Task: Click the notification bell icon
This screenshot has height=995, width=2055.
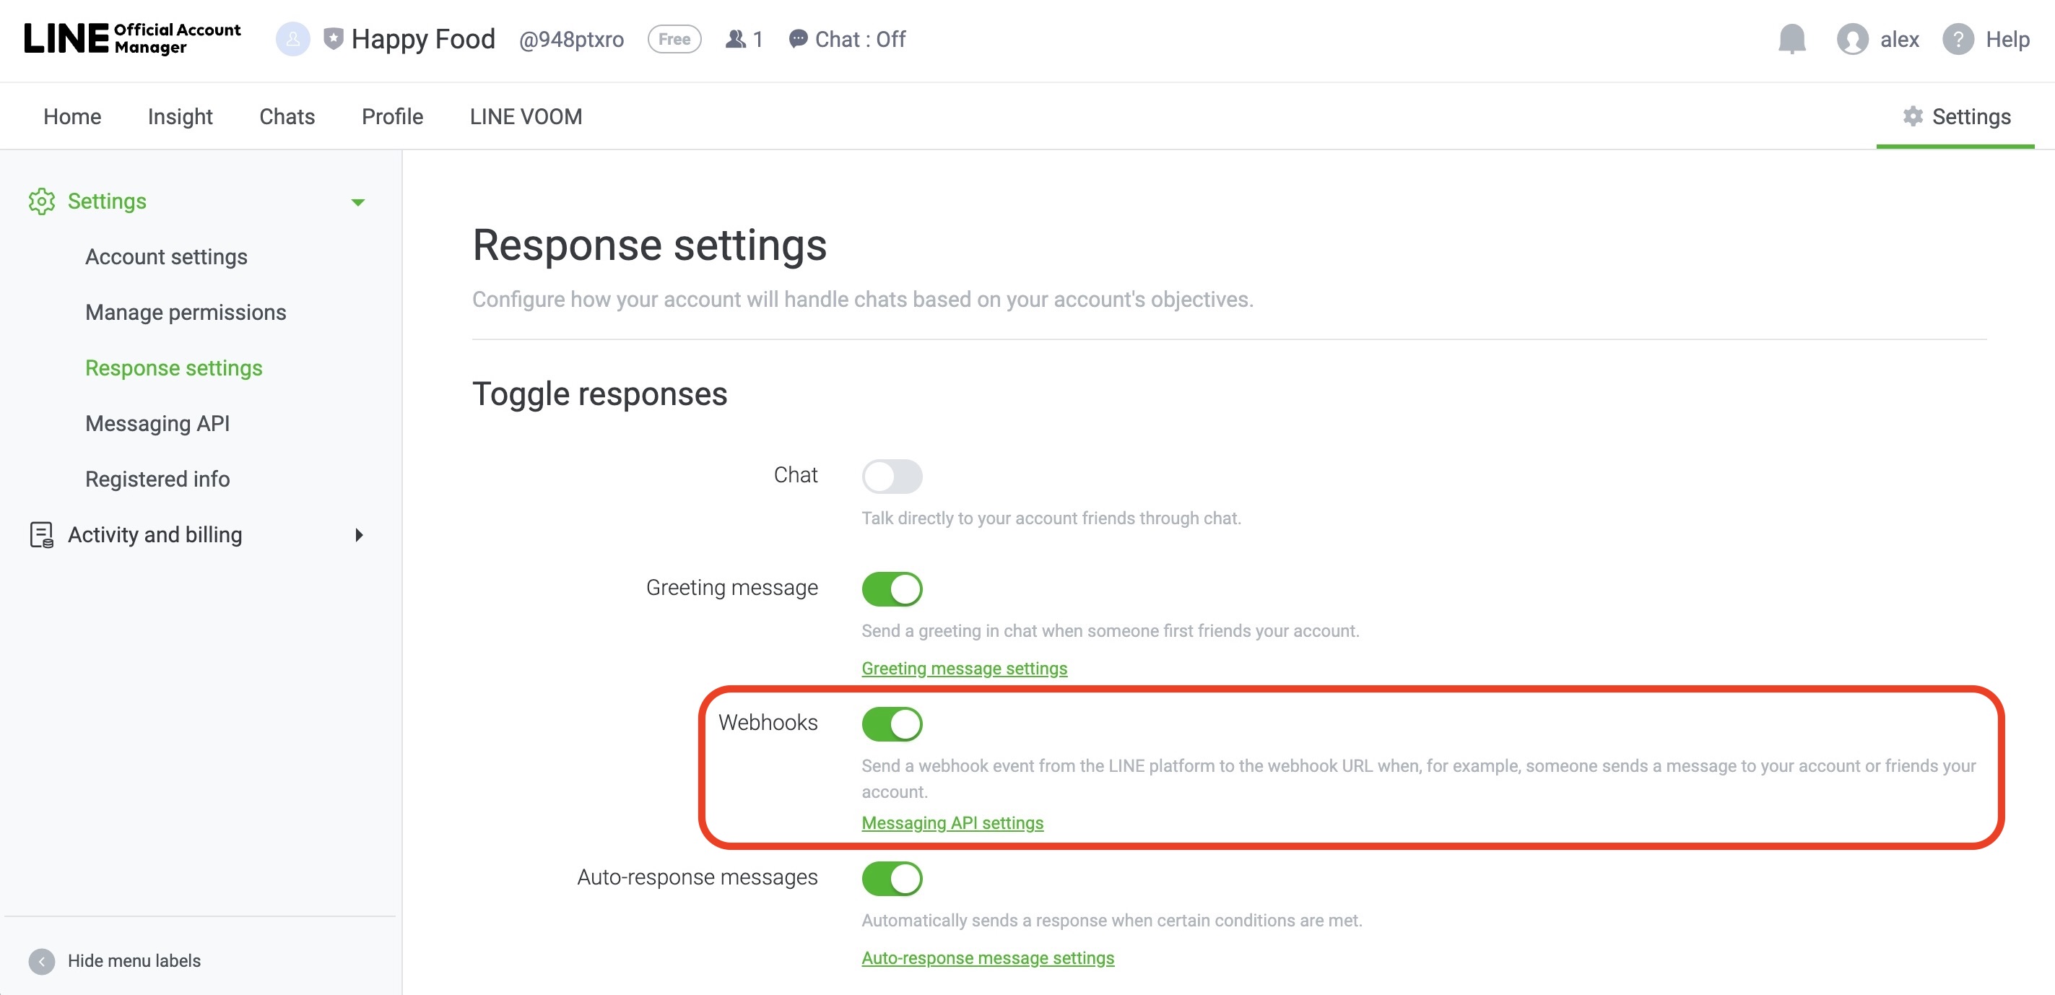Action: click(x=1791, y=38)
